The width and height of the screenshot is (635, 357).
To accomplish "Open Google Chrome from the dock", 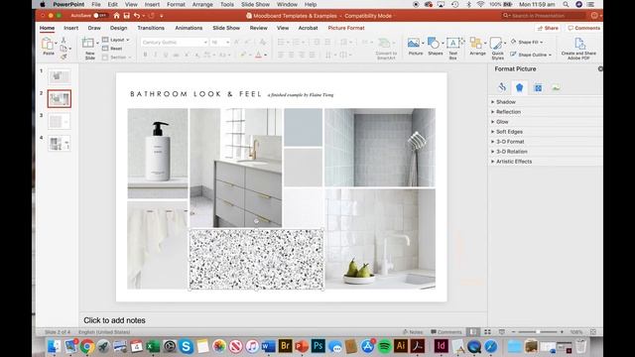I will point(87,346).
